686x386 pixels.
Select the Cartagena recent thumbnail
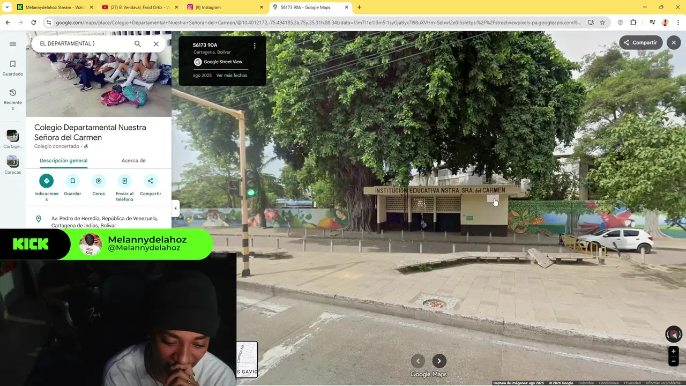pyautogui.click(x=13, y=139)
